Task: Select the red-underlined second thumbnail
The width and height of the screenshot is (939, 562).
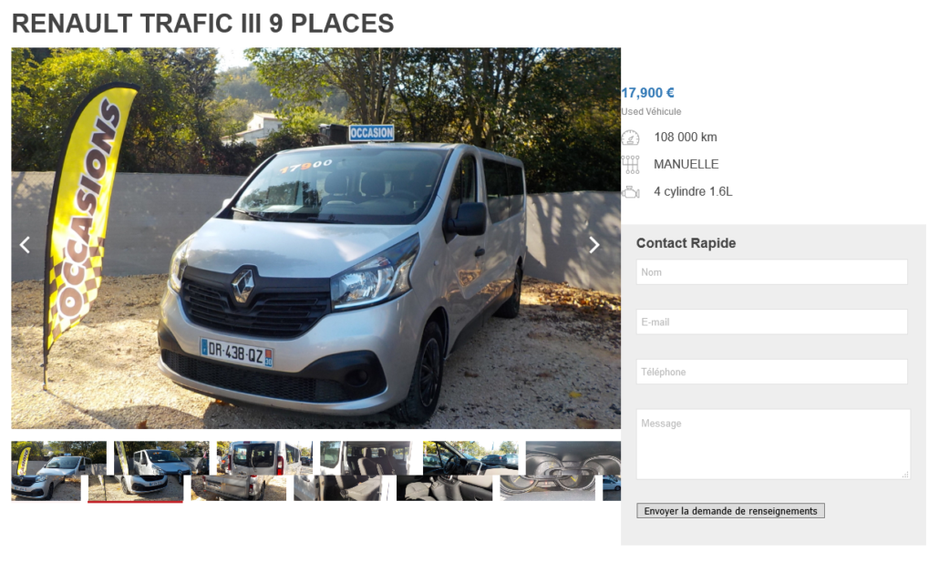Action: [149, 470]
